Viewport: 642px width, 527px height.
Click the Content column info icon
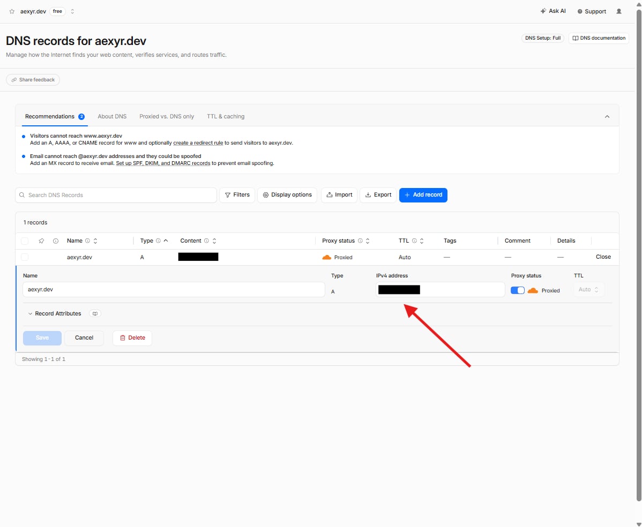tap(206, 241)
